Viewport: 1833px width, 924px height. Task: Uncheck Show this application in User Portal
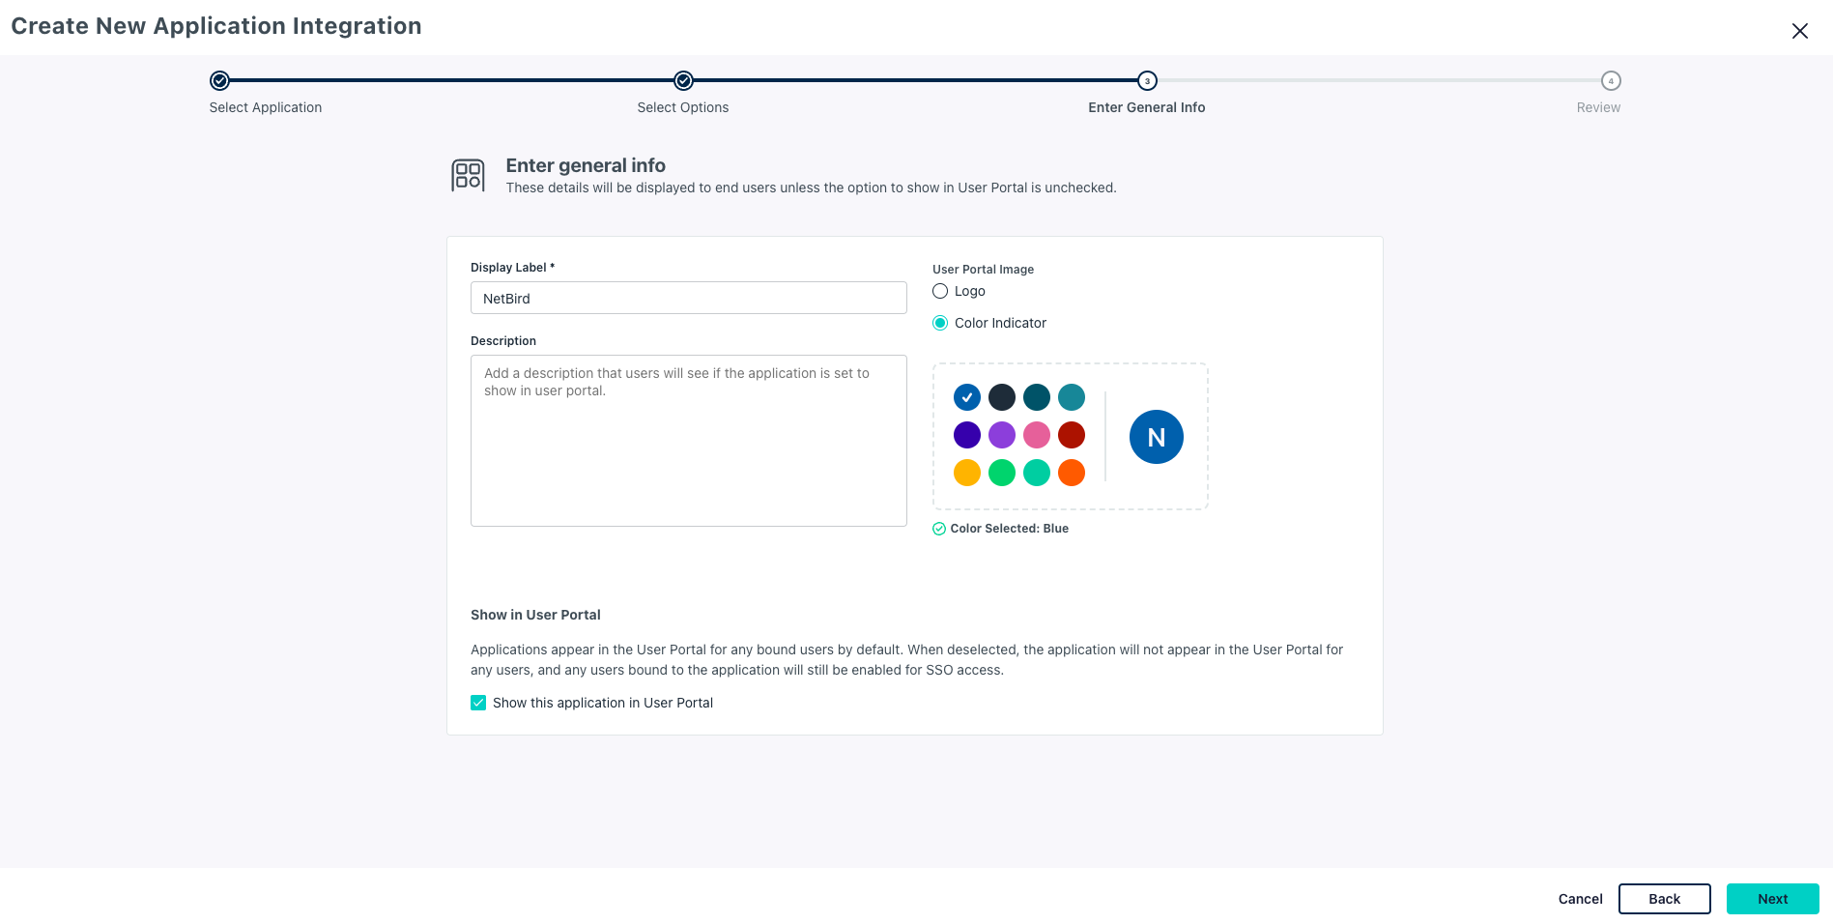(478, 703)
